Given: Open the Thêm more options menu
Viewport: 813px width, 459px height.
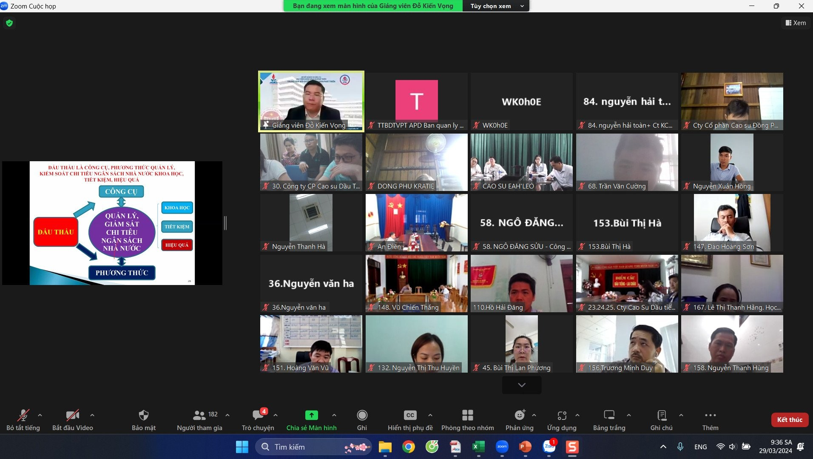Looking at the screenshot, I should click(x=710, y=416).
